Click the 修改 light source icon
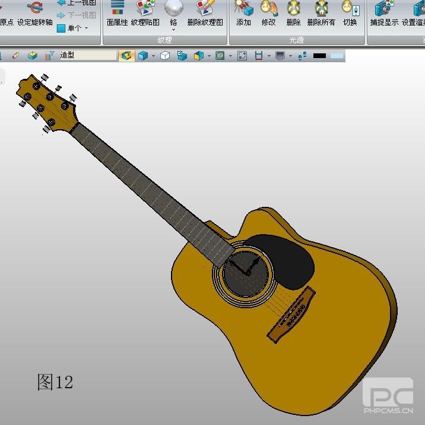The height and width of the screenshot is (425, 425). 268,12
